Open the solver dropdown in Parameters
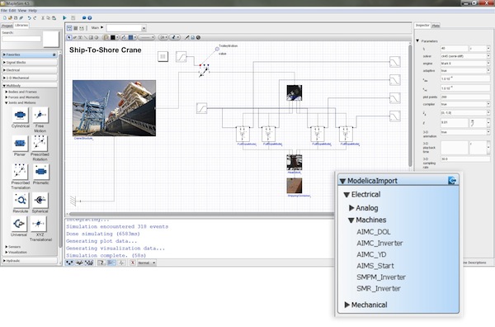495x327 pixels. pyautogui.click(x=465, y=56)
